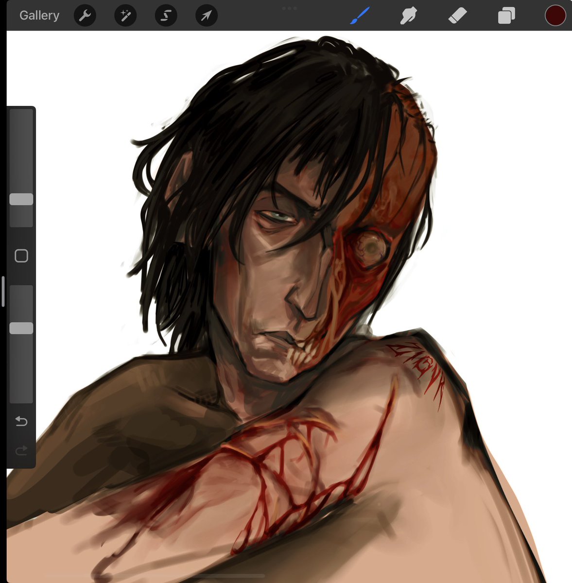Activate the Transform arrow tool
Screen dimensions: 572x583
click(x=207, y=16)
